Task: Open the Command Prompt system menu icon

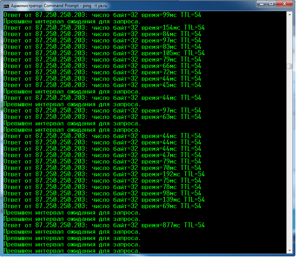Action: click(x=6, y=5)
